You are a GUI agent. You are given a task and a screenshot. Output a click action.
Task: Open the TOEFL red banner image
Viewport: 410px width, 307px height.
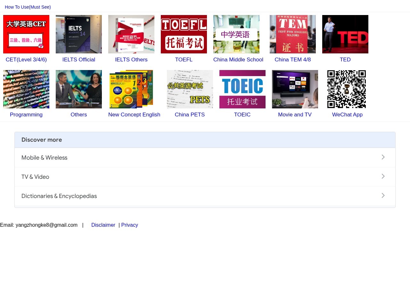click(x=184, y=34)
